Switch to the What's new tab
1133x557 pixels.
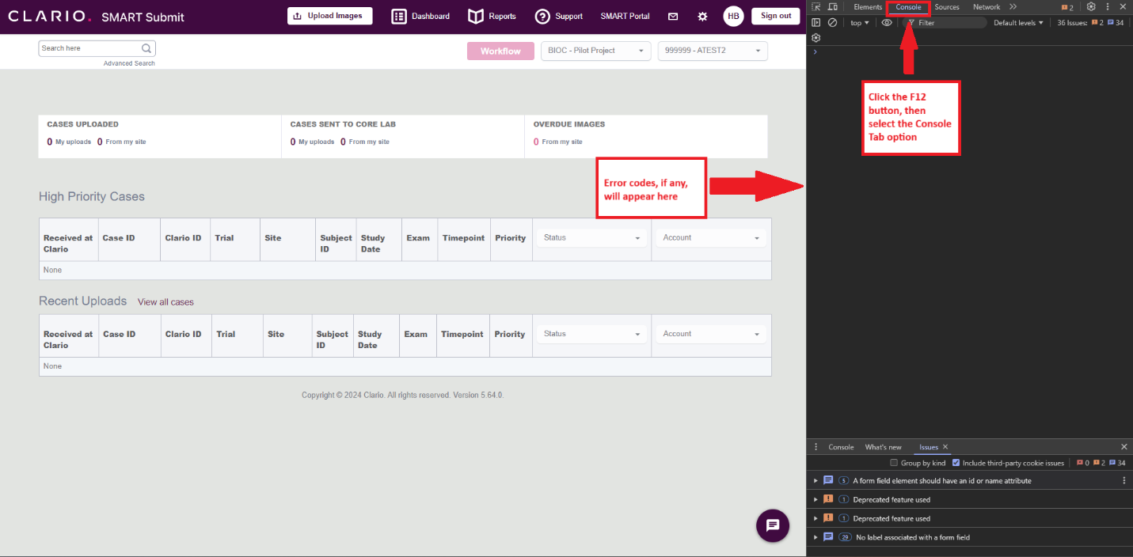883,447
